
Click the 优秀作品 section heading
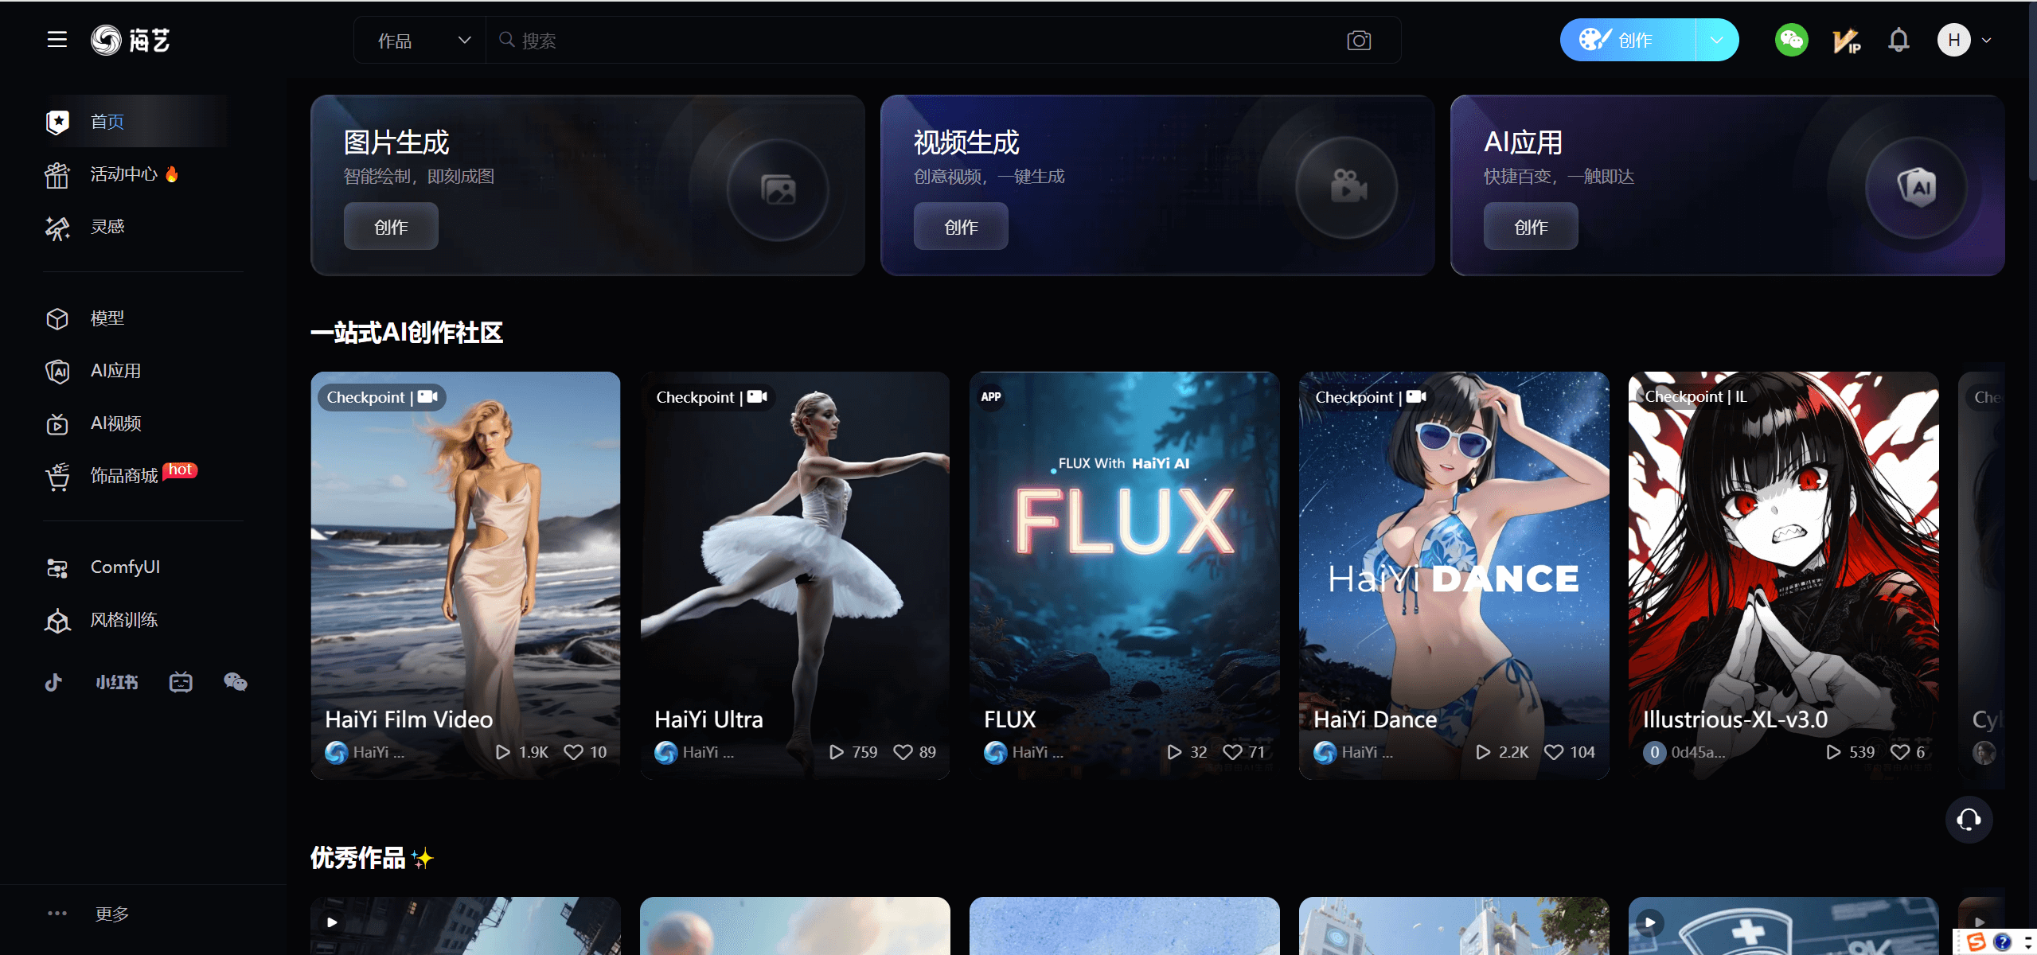coord(372,858)
